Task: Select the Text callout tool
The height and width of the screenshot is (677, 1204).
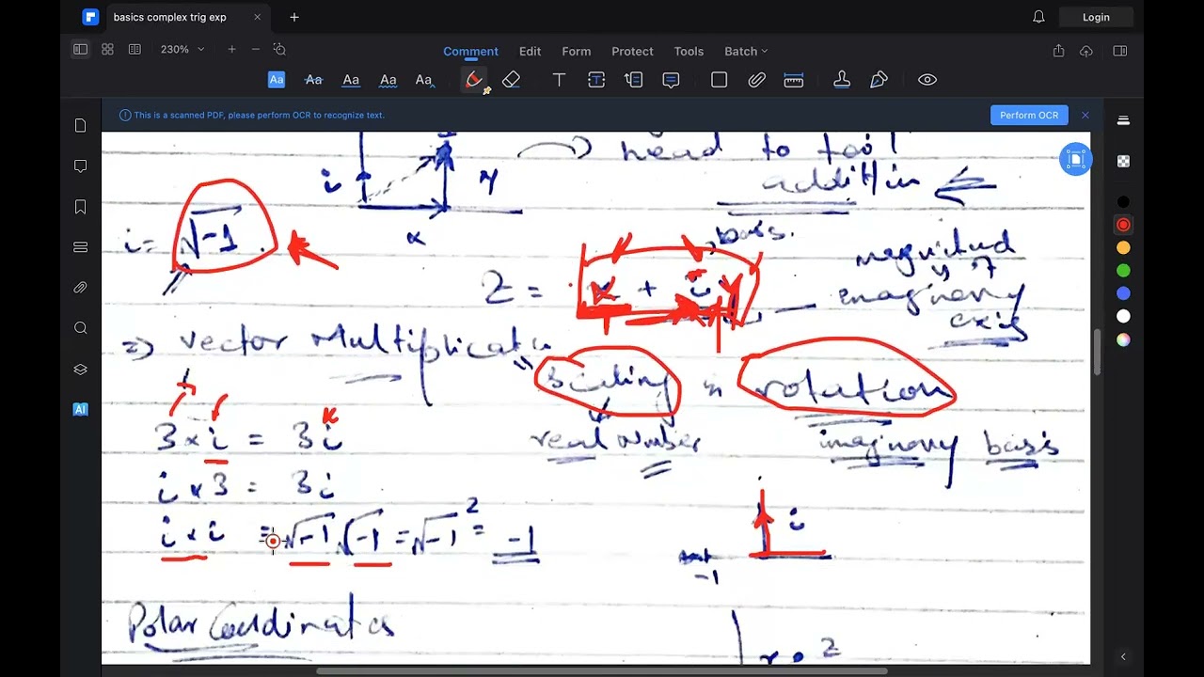Action: [634, 80]
